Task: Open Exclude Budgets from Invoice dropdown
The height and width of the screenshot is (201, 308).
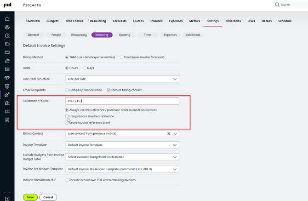Action: [122, 157]
